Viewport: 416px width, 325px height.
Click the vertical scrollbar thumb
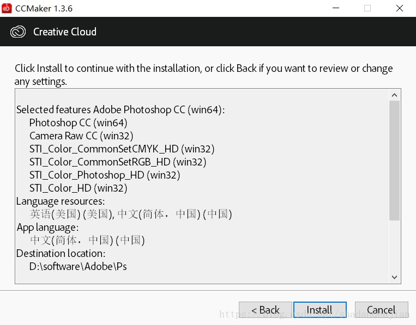395,161
